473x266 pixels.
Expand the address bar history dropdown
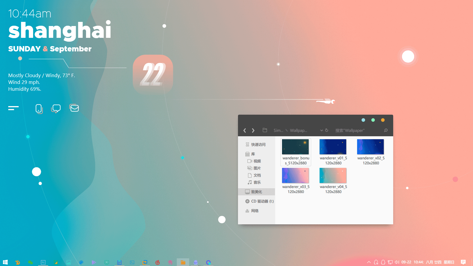pyautogui.click(x=321, y=130)
